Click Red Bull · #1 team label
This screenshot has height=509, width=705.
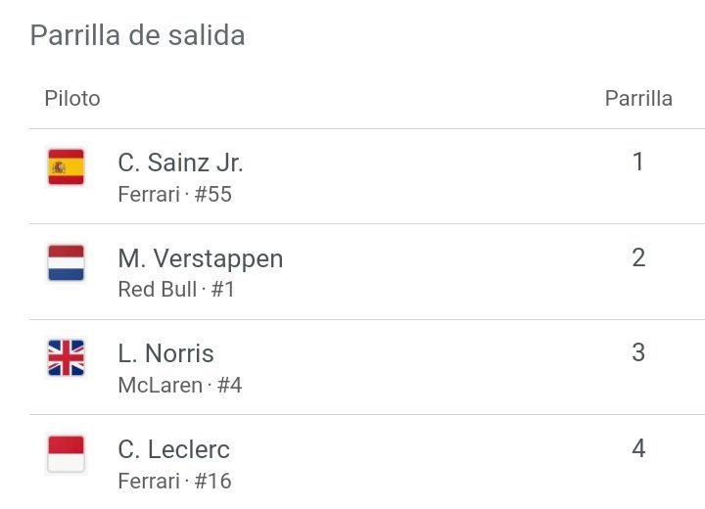[176, 289]
